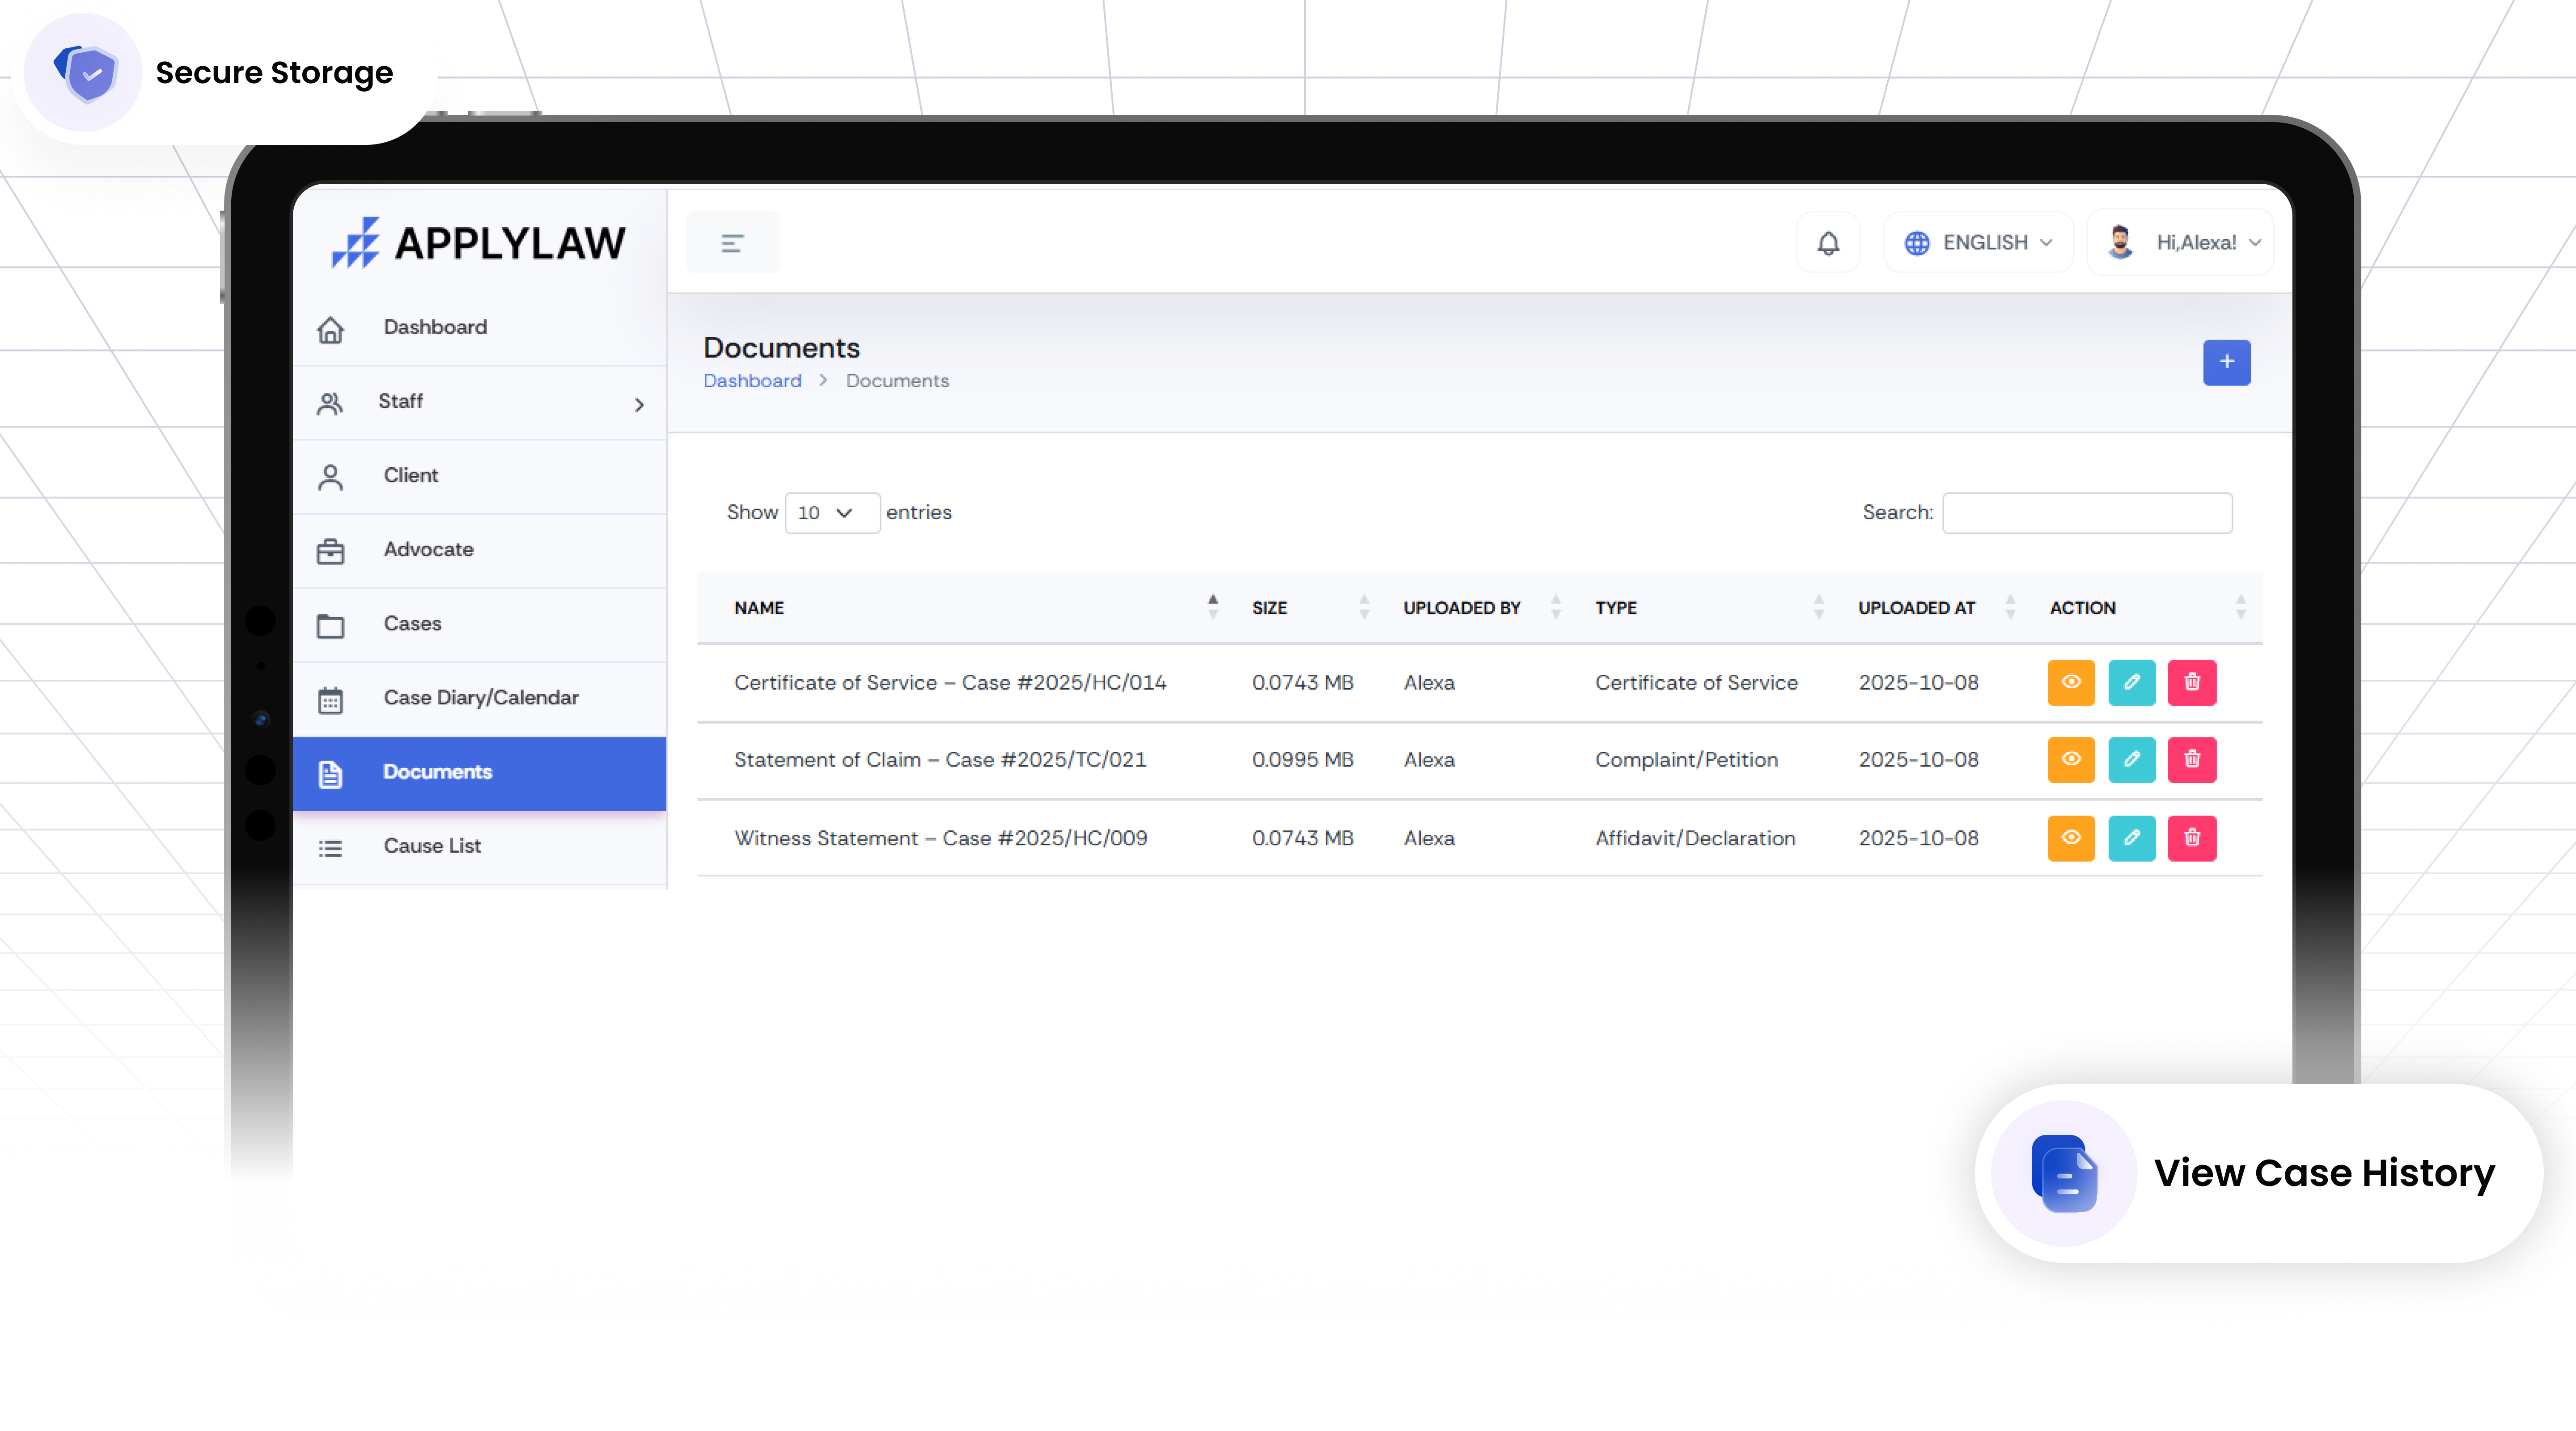2576x1431 pixels.
Task: Open the ENGLISH language dropdown
Action: click(x=1978, y=243)
